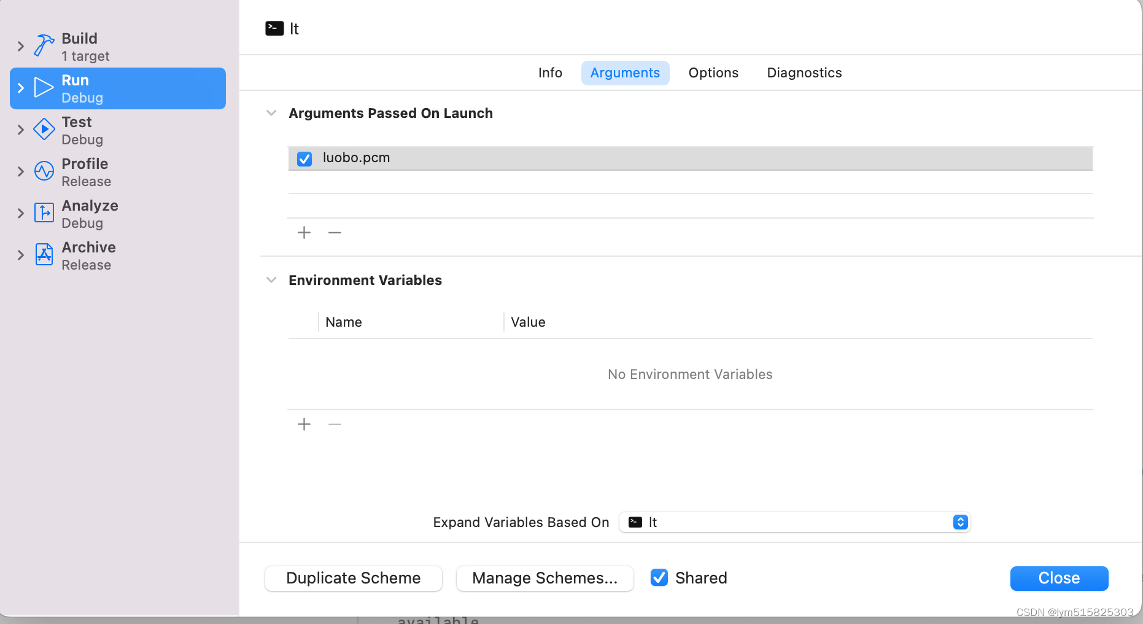Click the Analyze icon in sidebar
Image resolution: width=1143 pixels, height=624 pixels.
coord(44,213)
